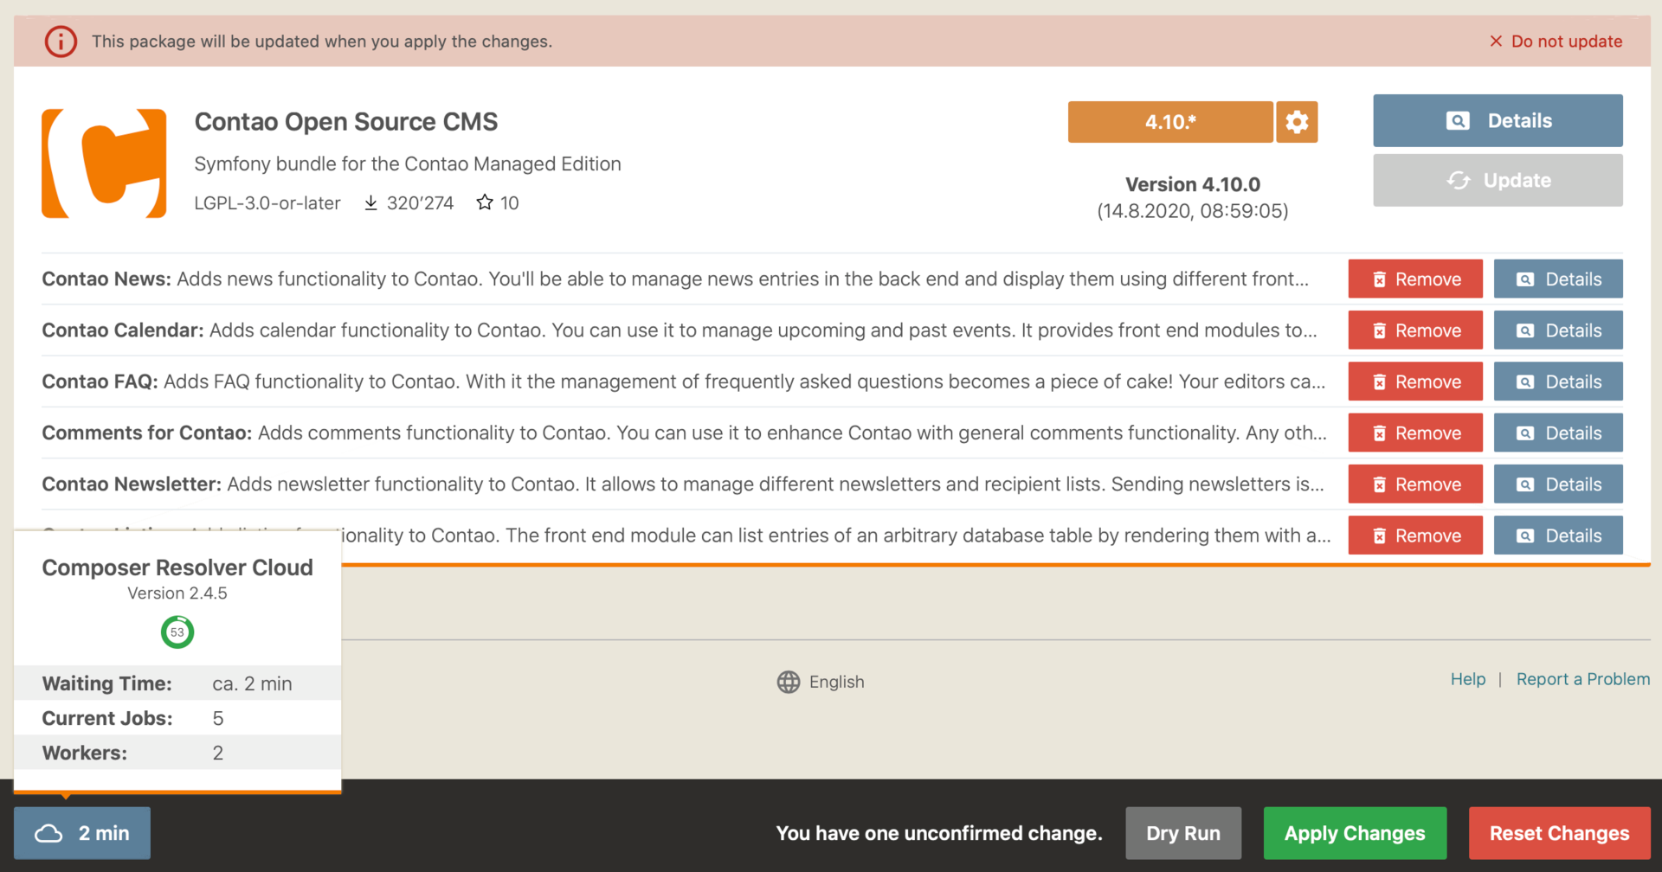Click the 4.10.* version constraint field

(x=1170, y=122)
